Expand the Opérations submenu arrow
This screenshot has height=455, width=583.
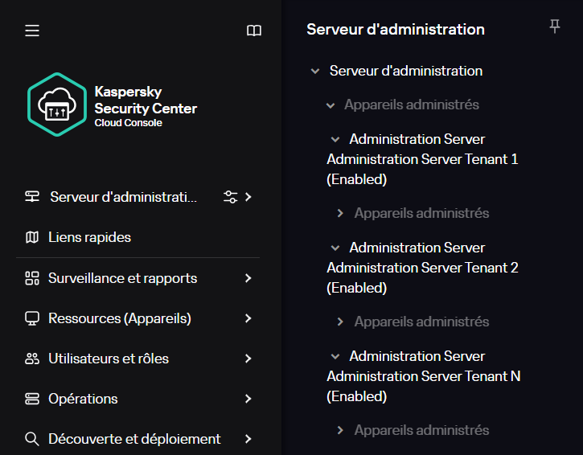pos(248,399)
